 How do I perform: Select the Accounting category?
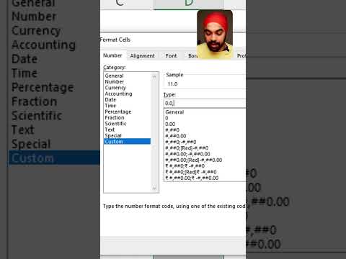118,94
